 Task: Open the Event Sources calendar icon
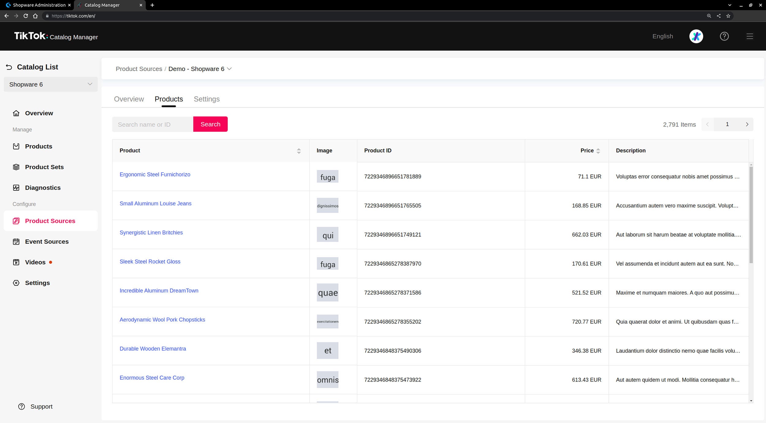coord(16,242)
